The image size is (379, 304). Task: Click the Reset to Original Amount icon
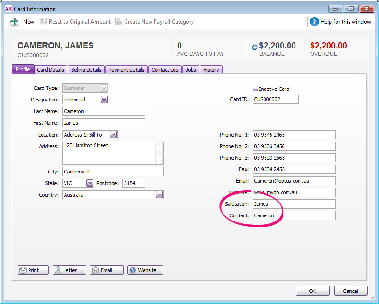click(x=43, y=22)
